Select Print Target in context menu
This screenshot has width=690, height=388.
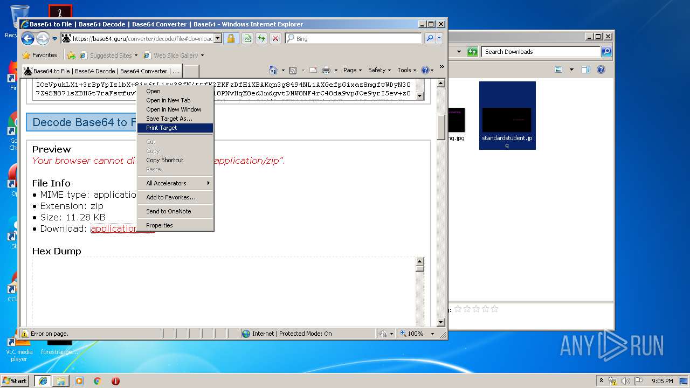click(175, 128)
